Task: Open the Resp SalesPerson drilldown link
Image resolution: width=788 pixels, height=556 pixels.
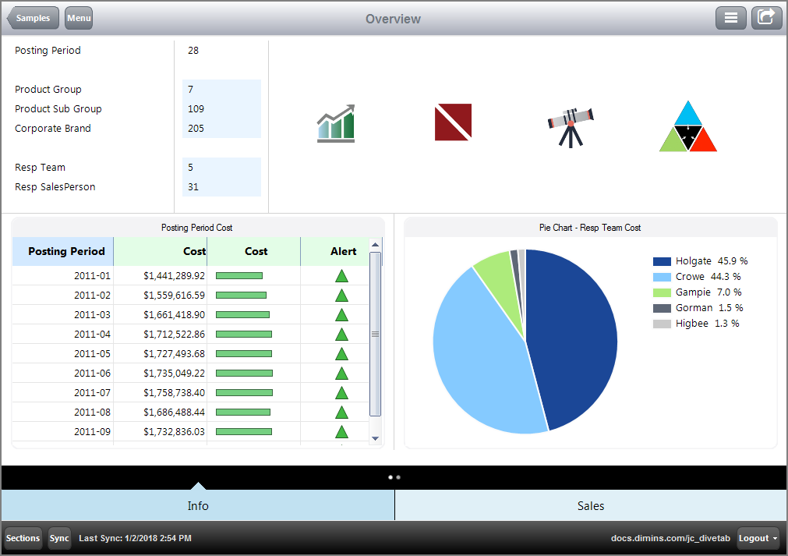Action: [x=55, y=186]
